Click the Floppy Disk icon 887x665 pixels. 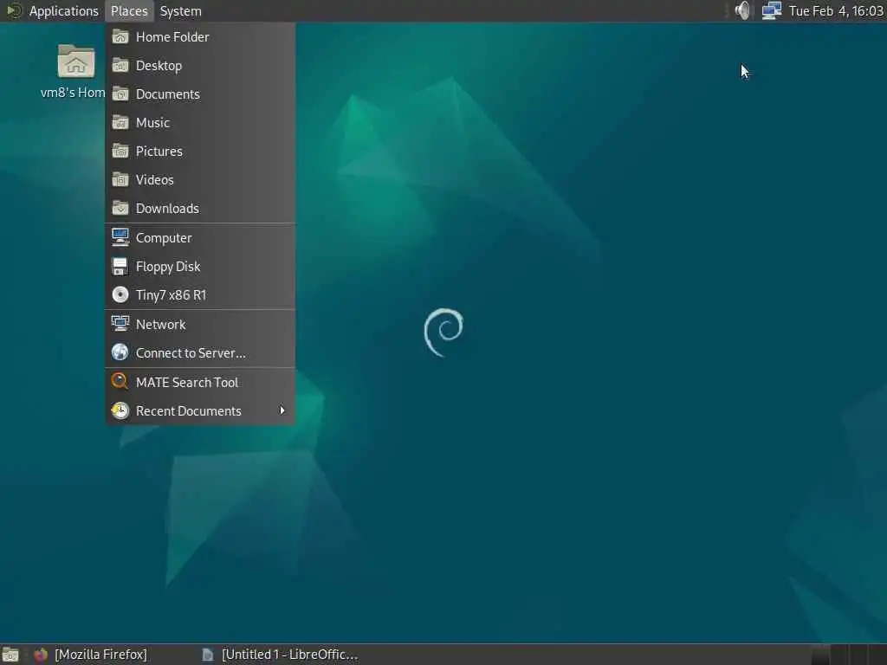click(120, 267)
